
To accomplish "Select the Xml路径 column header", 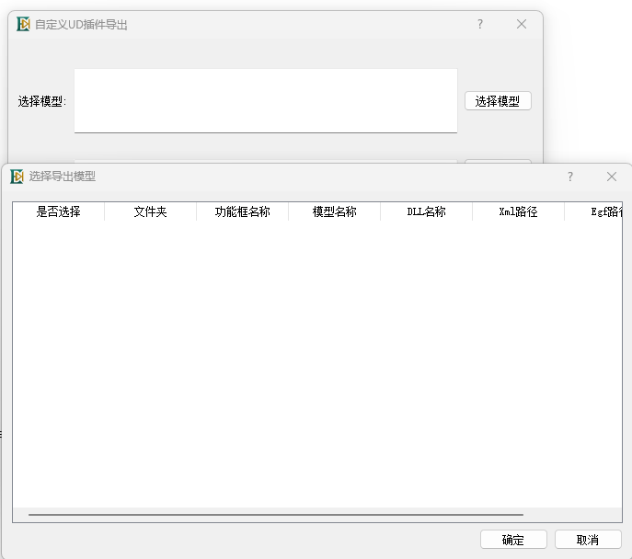I will click(518, 212).
